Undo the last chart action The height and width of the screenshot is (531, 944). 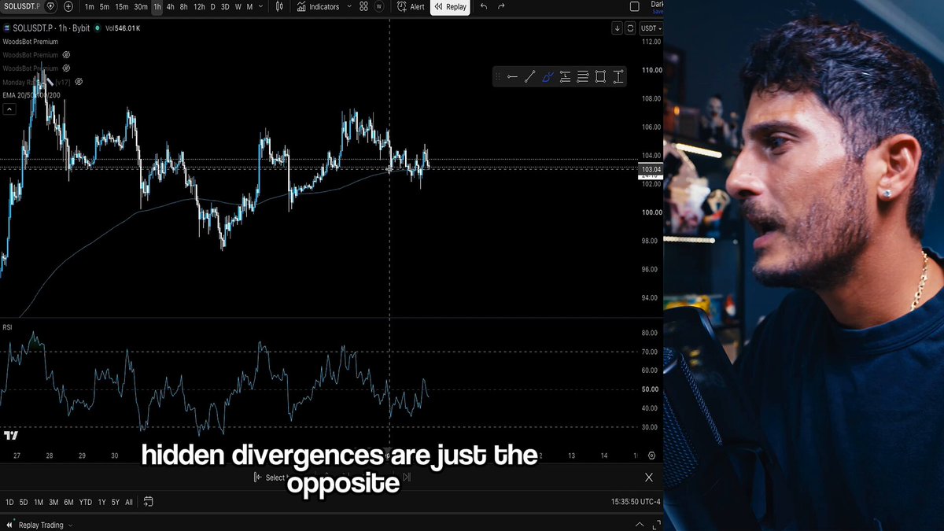(483, 7)
